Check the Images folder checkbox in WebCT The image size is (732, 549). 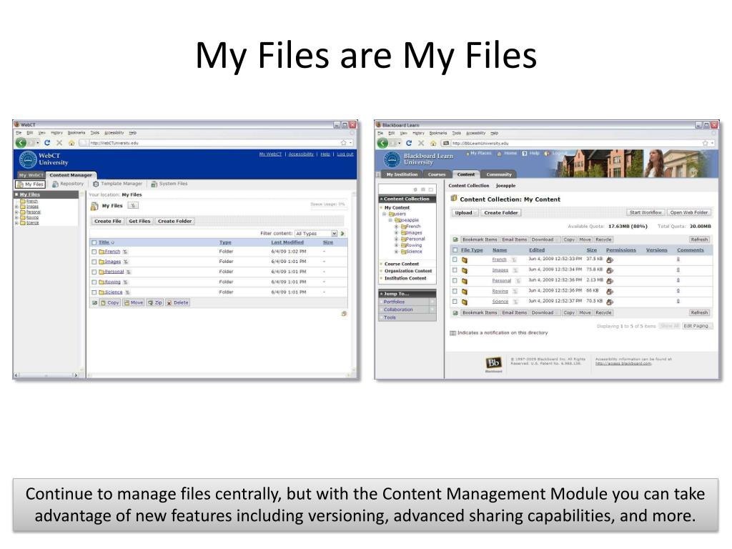pyautogui.click(x=94, y=262)
